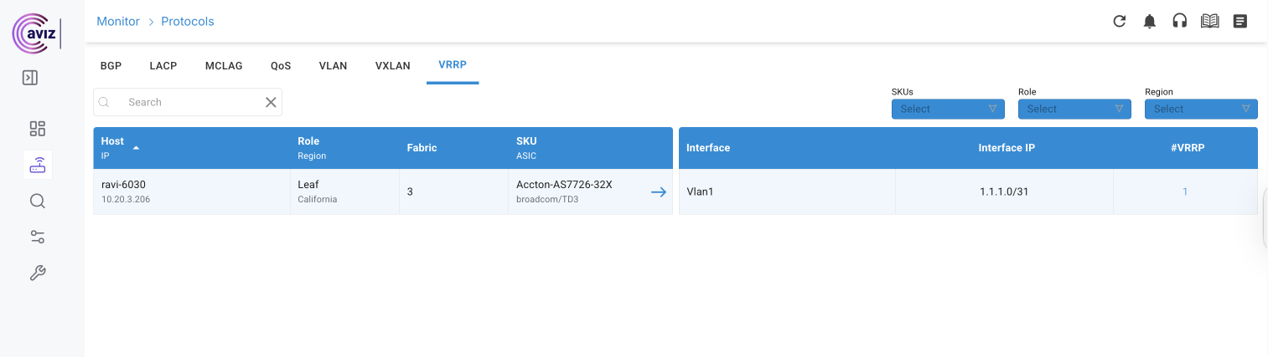The height and width of the screenshot is (357, 1268).
Task: Open the documentation book icon
Action: tap(1209, 21)
